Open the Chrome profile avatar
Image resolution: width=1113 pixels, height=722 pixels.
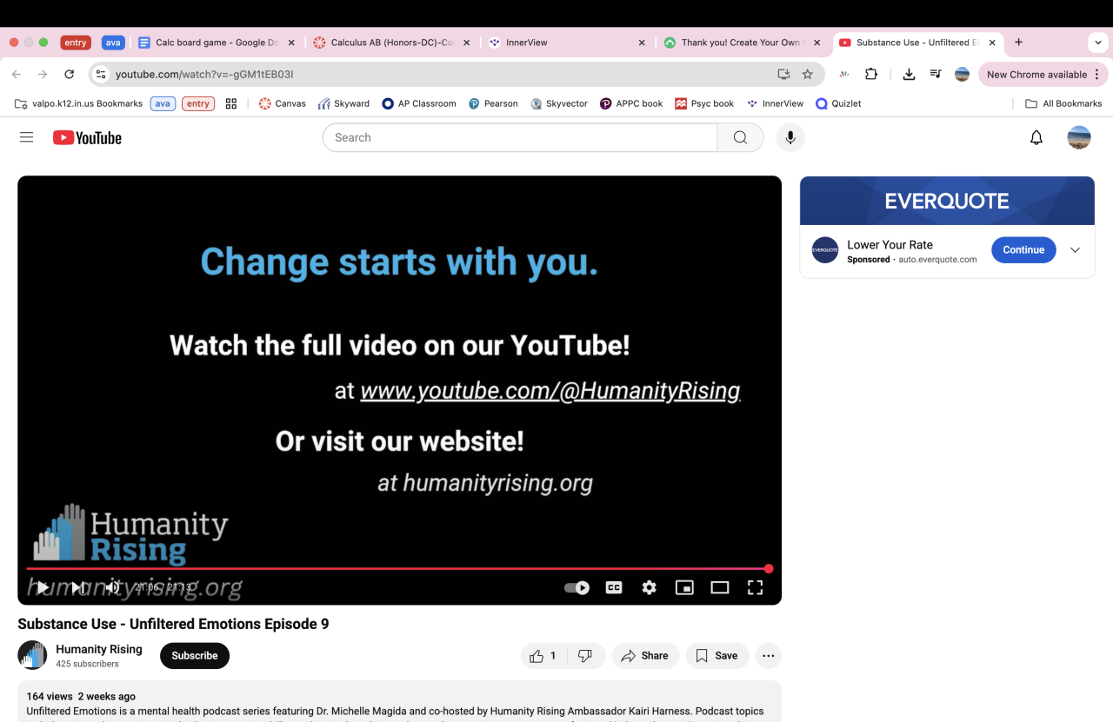pyautogui.click(x=962, y=75)
